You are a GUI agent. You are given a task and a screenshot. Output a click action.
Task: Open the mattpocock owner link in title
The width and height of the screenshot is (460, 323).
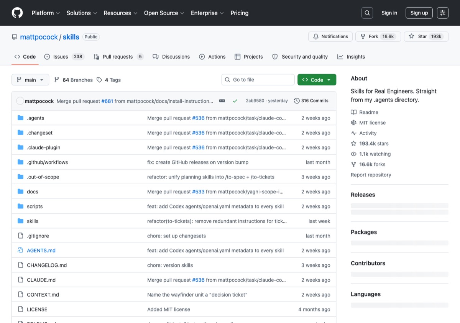click(39, 37)
